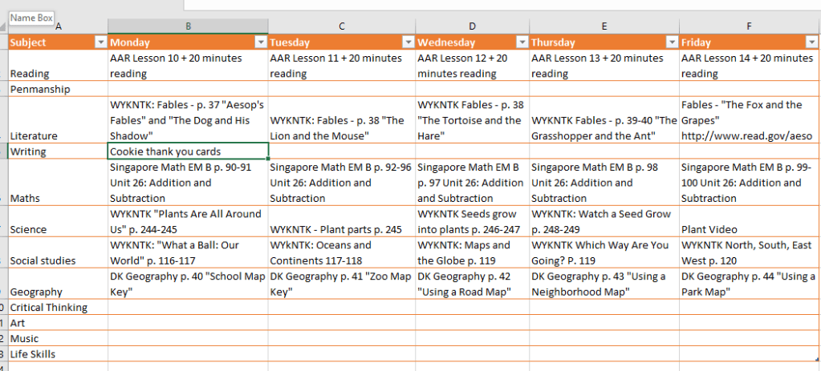Select column B header
The height and width of the screenshot is (371, 821).
(x=188, y=26)
